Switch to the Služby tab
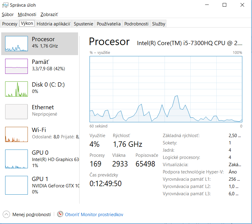The height and width of the screenshot is (224, 252). (159, 24)
